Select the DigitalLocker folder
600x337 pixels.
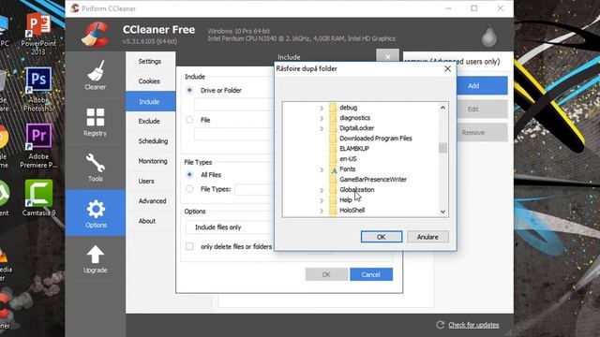point(356,128)
